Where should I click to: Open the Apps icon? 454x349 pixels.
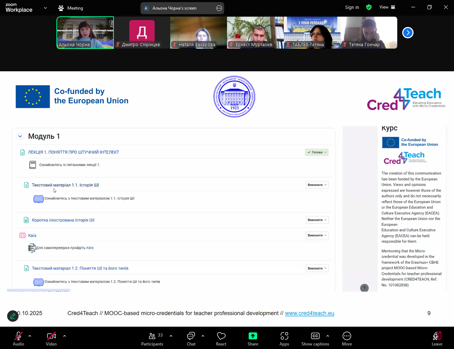click(x=284, y=336)
